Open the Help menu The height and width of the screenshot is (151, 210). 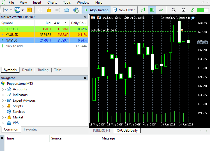[99, 3]
